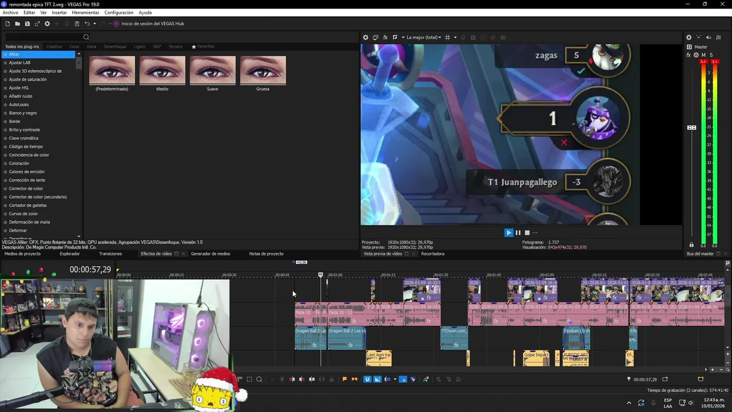
Task: Open a project via folder icon
Action: coord(17,23)
